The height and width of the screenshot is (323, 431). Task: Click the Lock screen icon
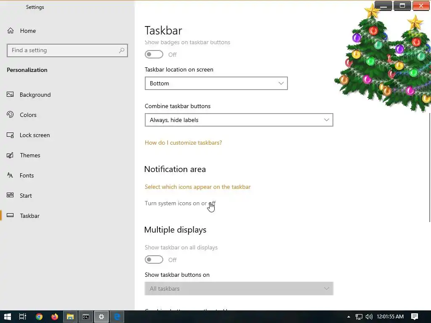click(10, 135)
